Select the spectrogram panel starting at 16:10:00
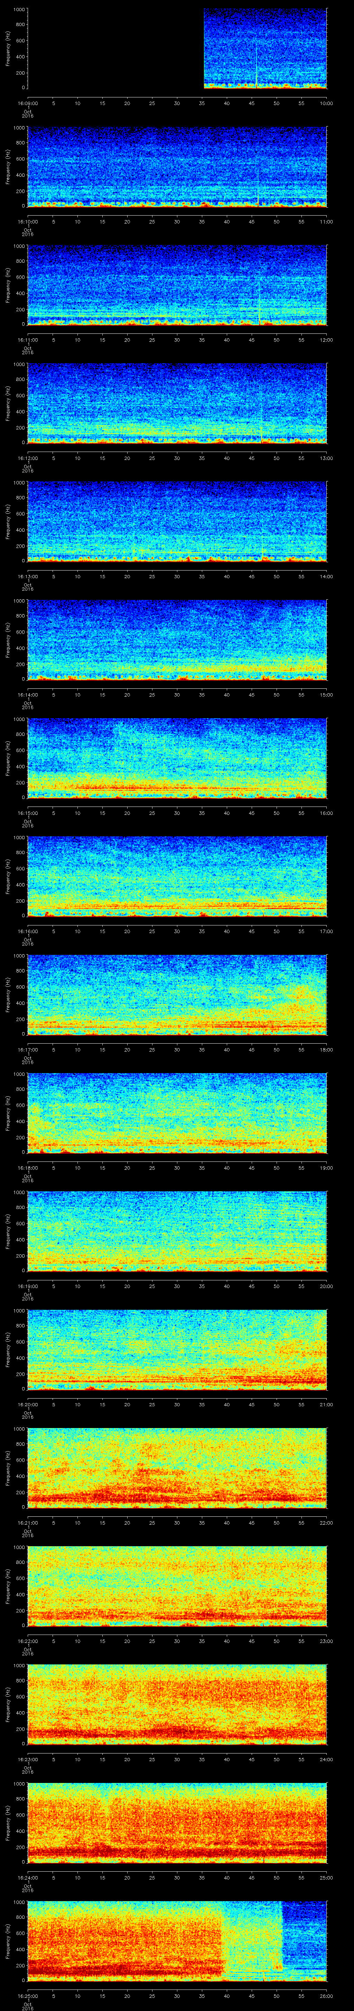This screenshot has width=354, height=2011. click(x=177, y=167)
